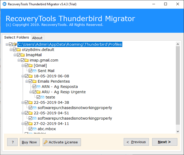Viewport: 184px width, 155px height.
Task: Click the Sent Mail mailbox icon
Action: point(35,71)
